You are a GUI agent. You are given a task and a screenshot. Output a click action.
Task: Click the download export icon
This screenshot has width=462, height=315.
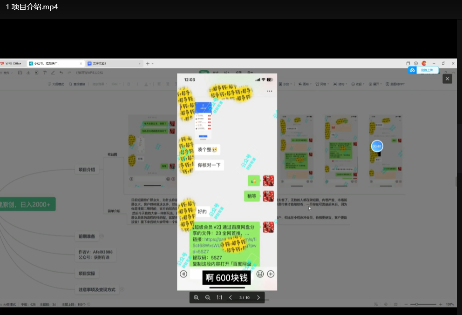[28, 73]
